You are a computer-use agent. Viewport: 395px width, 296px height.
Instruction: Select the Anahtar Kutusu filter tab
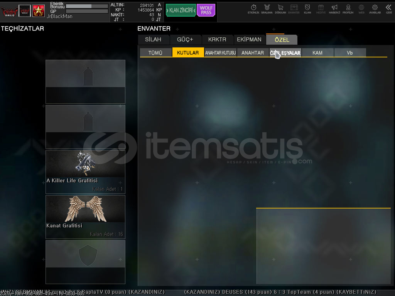pyautogui.click(x=220, y=53)
